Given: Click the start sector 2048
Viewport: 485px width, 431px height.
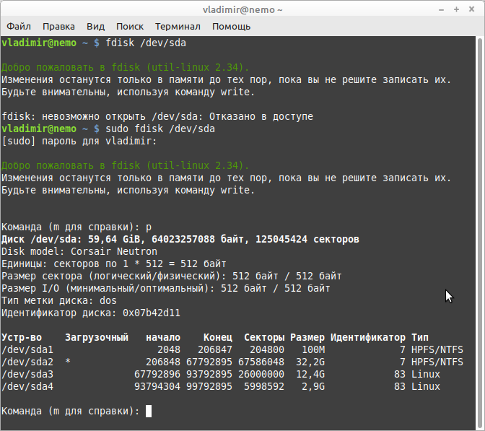Looking at the screenshot, I should point(169,349).
